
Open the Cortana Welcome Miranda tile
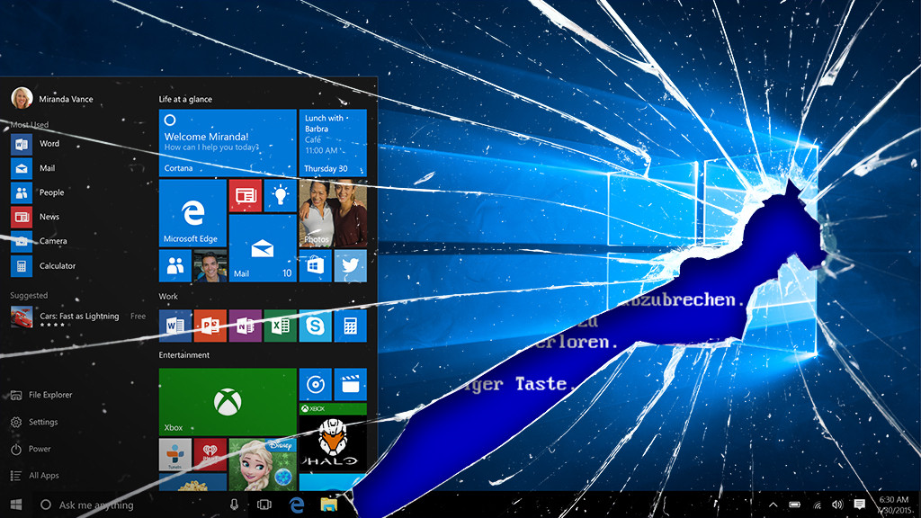[x=228, y=143]
